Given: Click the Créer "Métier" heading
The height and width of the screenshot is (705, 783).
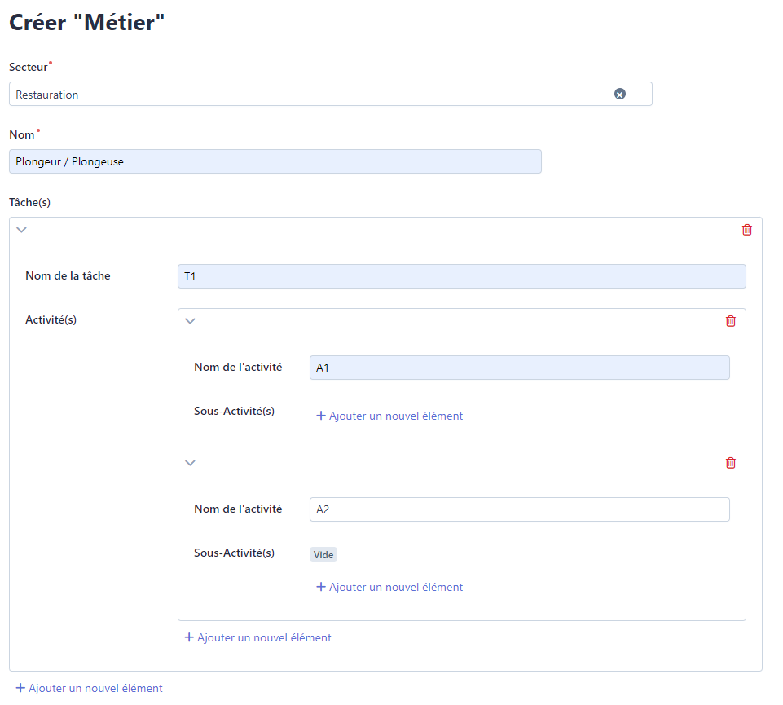Looking at the screenshot, I should (87, 23).
